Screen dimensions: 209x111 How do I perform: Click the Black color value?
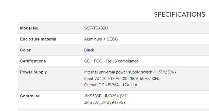89,50
